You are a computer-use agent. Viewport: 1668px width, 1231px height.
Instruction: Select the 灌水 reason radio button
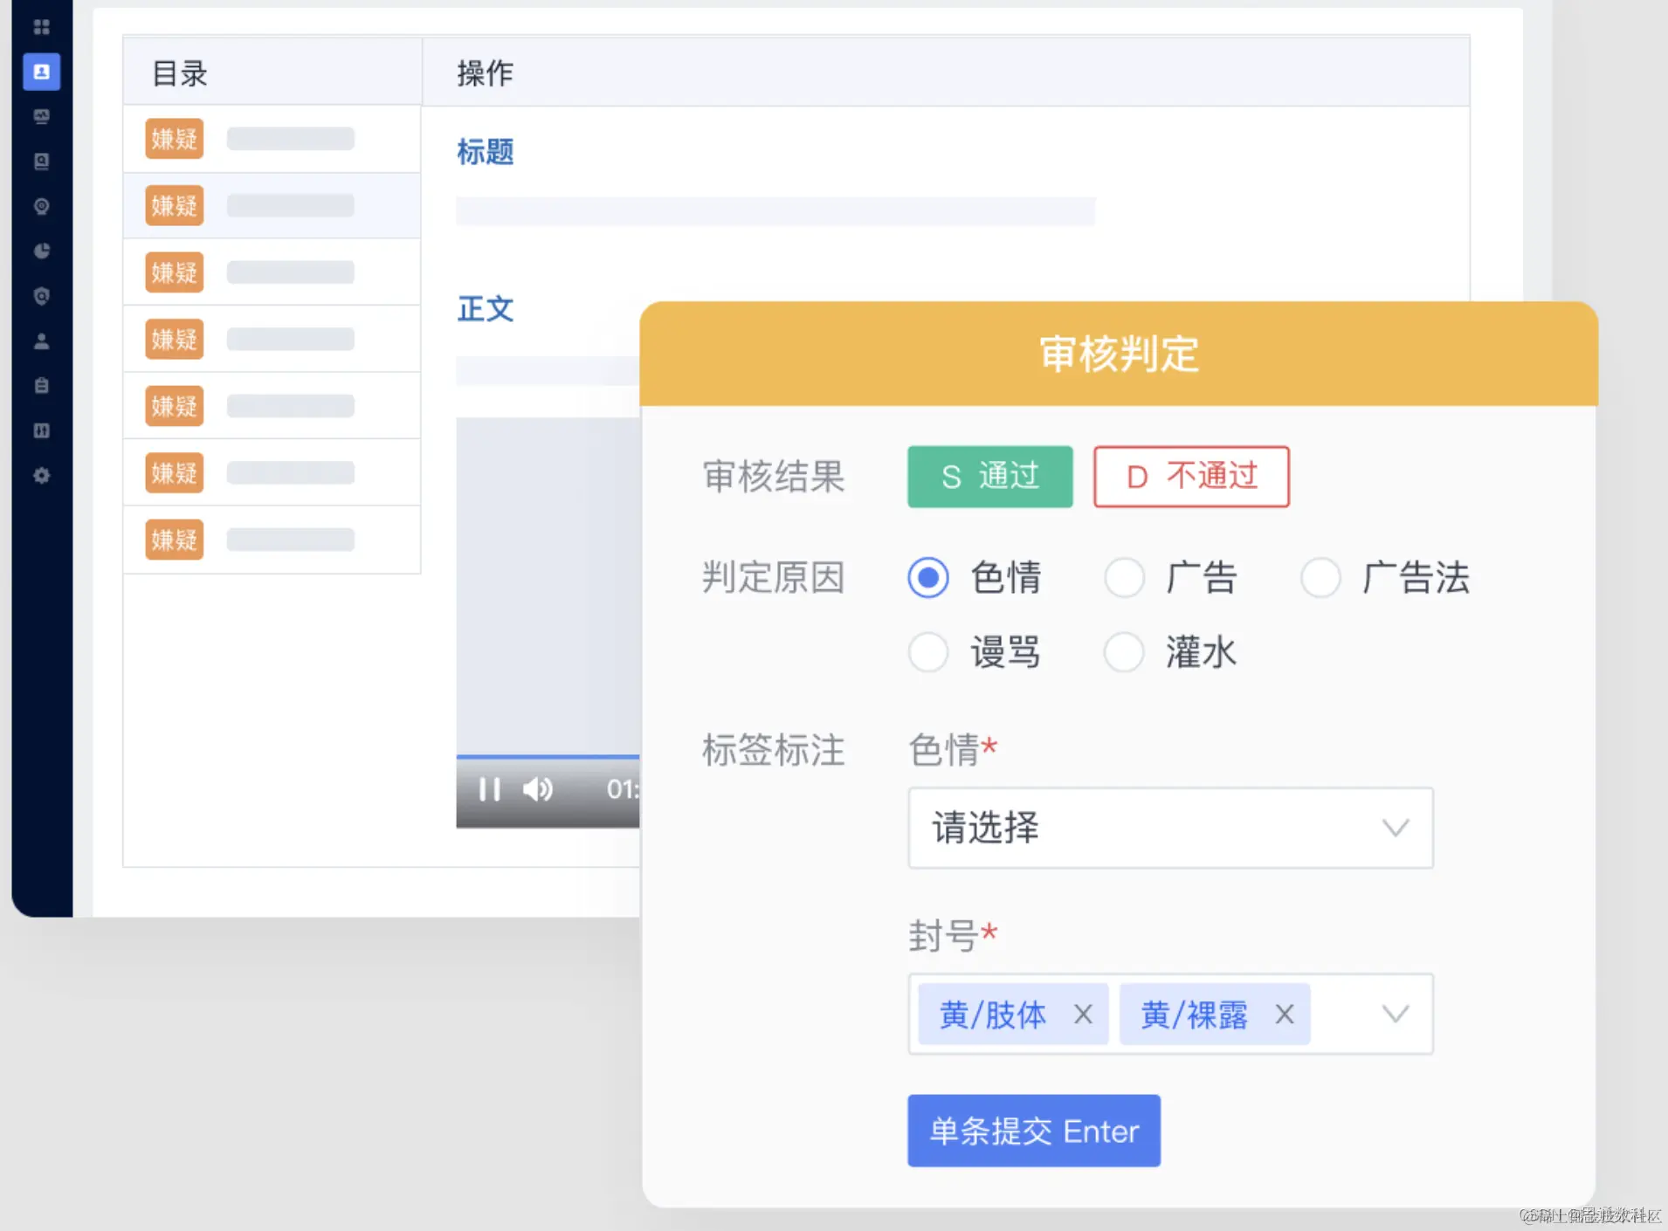pyautogui.click(x=1124, y=652)
